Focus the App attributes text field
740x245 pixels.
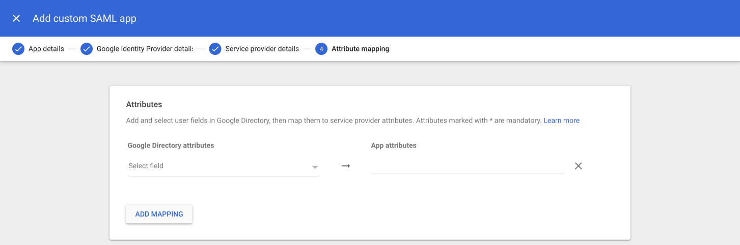click(x=467, y=166)
